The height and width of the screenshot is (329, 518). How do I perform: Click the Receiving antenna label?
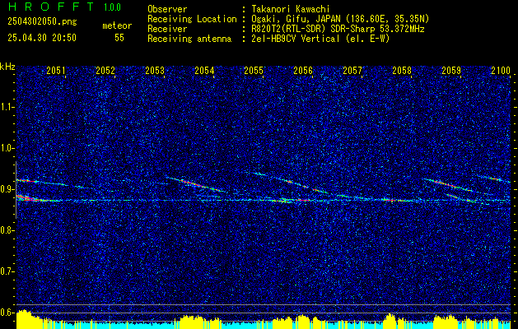(x=189, y=39)
